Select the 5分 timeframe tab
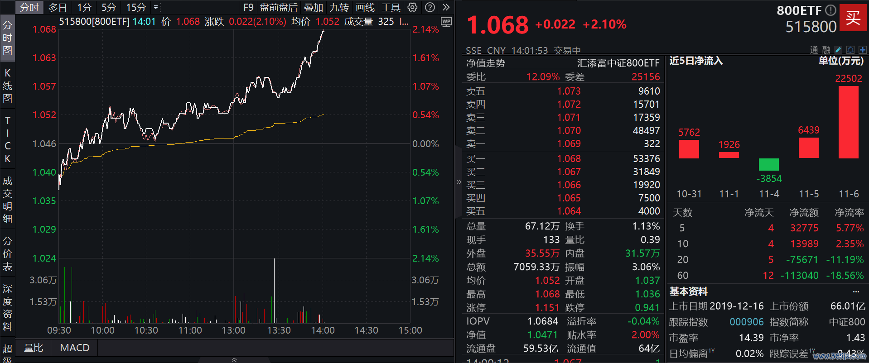Viewport: 869px width, 363px height. click(109, 7)
